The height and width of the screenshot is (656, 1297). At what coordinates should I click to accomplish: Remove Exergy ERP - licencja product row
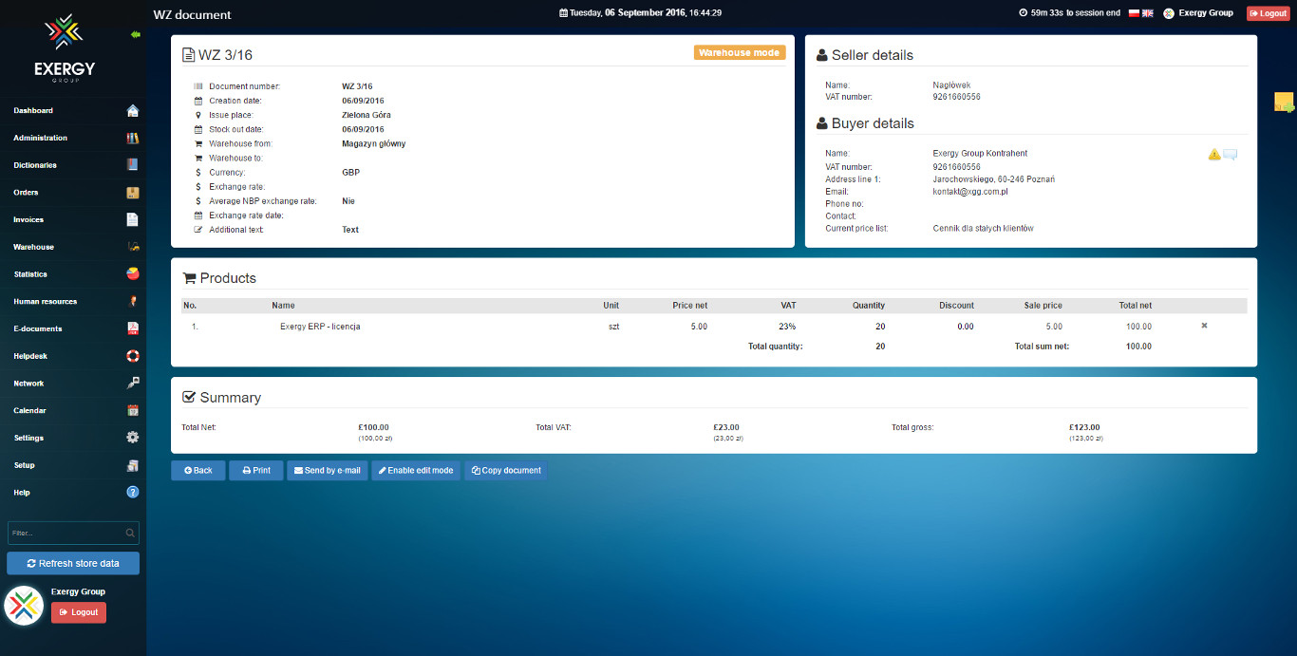click(x=1204, y=326)
